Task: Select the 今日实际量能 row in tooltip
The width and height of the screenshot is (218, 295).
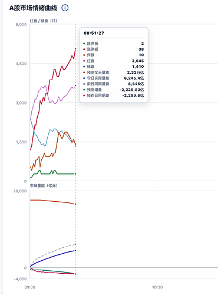Action: 114,78
